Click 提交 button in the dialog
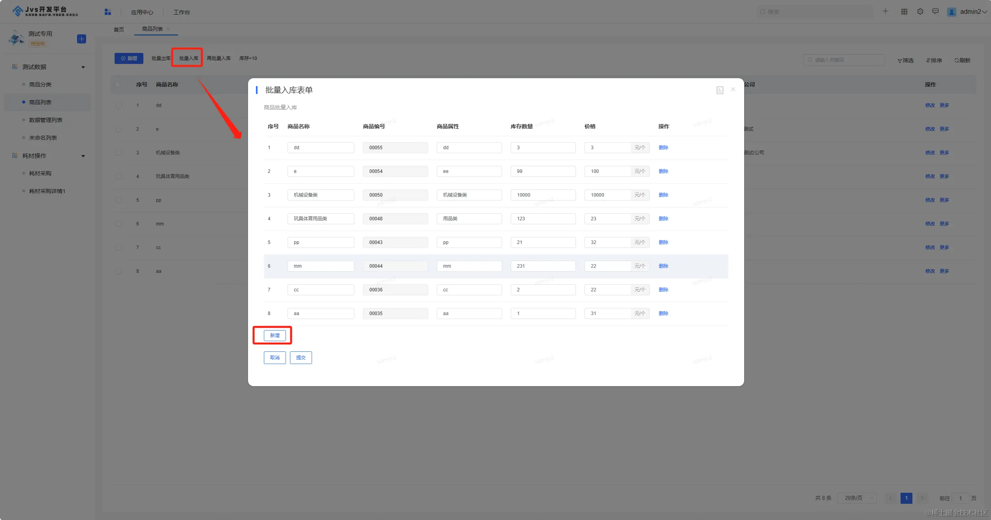 [x=301, y=358]
